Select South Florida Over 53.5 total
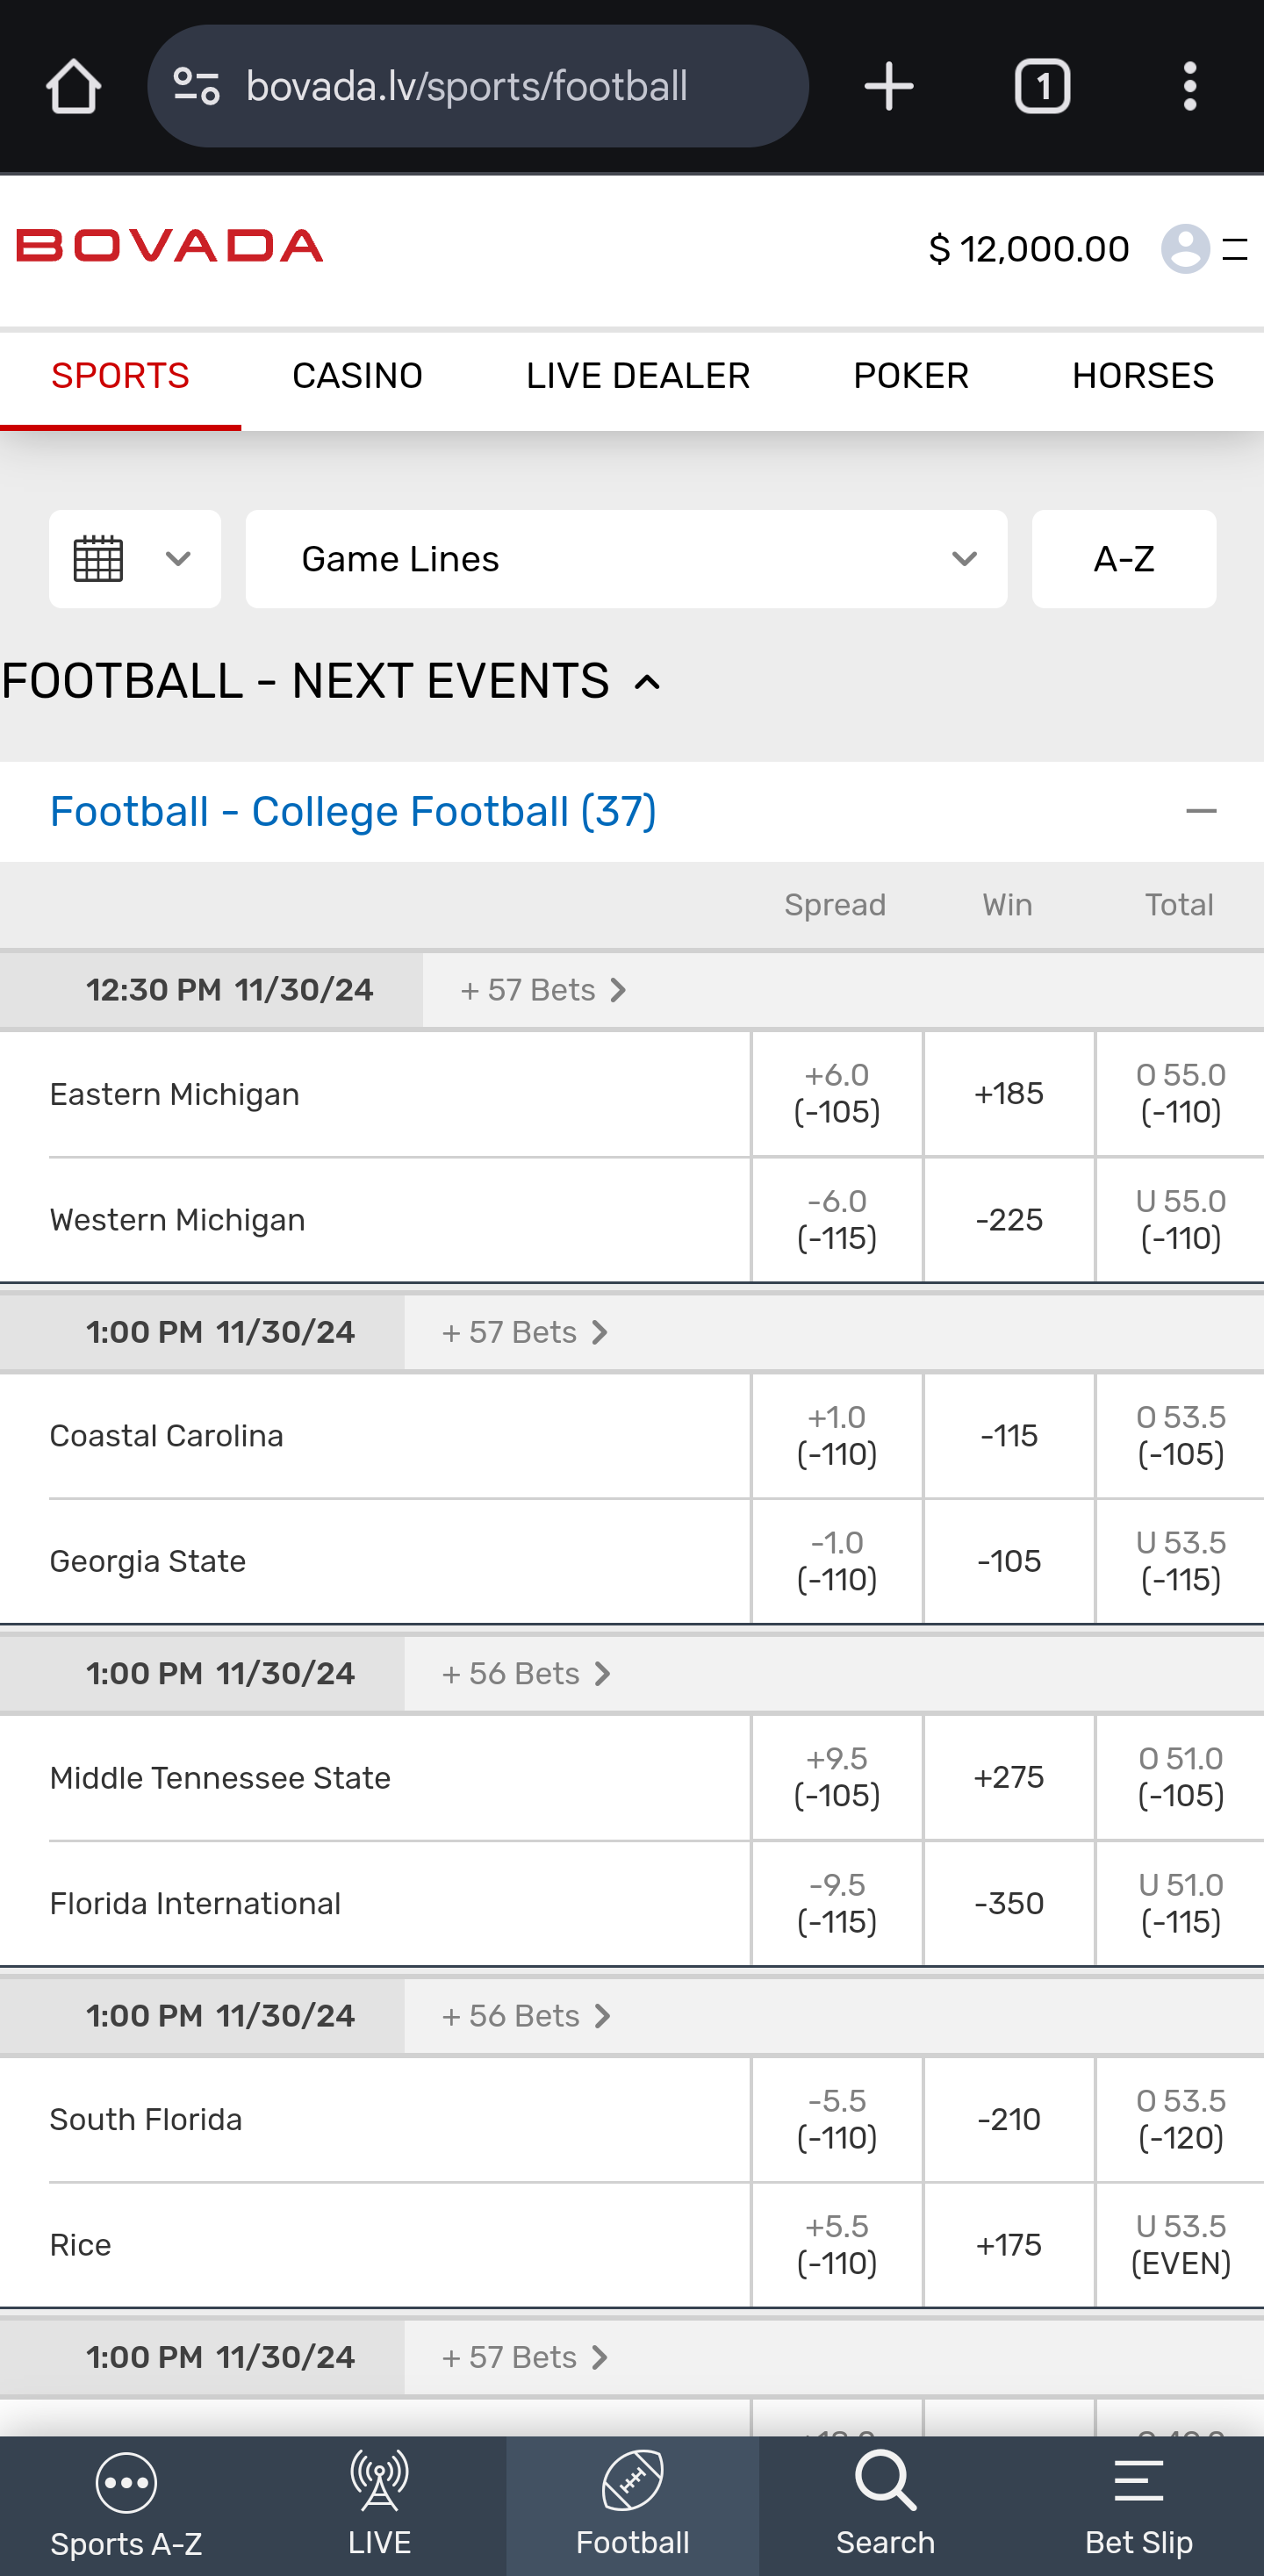The image size is (1264, 2576). pyautogui.click(x=1180, y=2119)
